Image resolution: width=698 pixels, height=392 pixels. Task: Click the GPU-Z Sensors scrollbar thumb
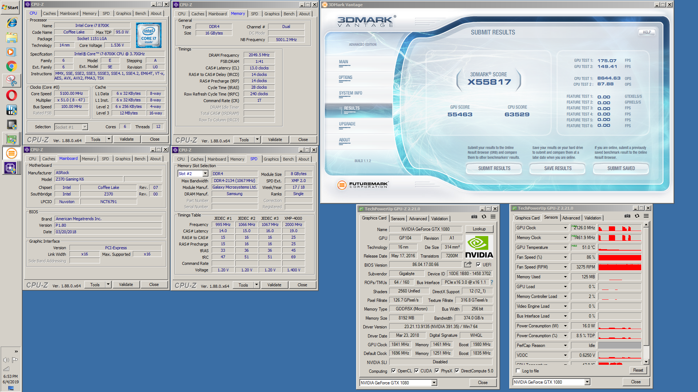coord(646,286)
